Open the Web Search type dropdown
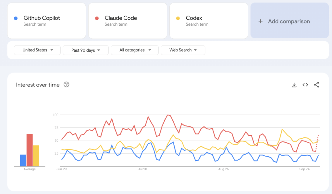Image resolution: width=332 pixels, height=194 pixels. pos(183,50)
